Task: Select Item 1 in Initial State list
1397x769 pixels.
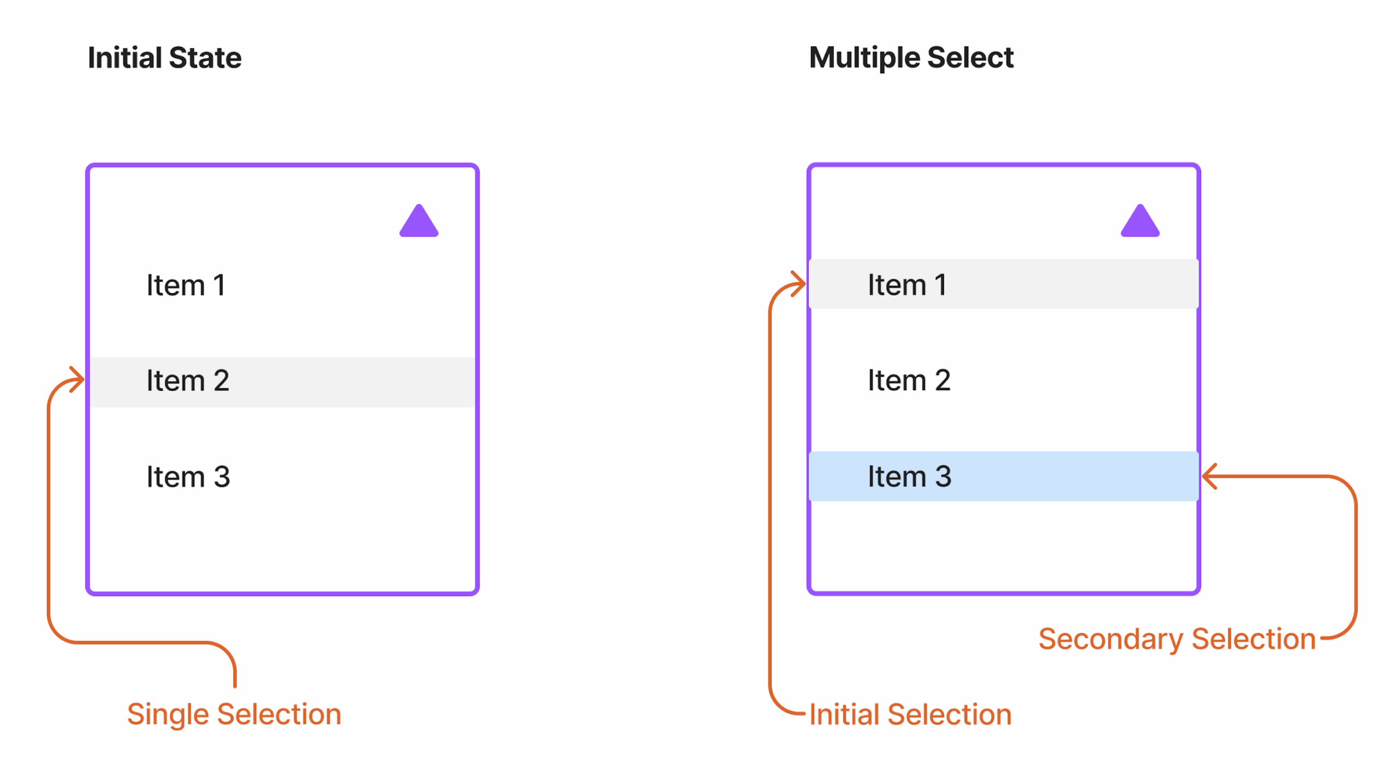Action: point(186,284)
